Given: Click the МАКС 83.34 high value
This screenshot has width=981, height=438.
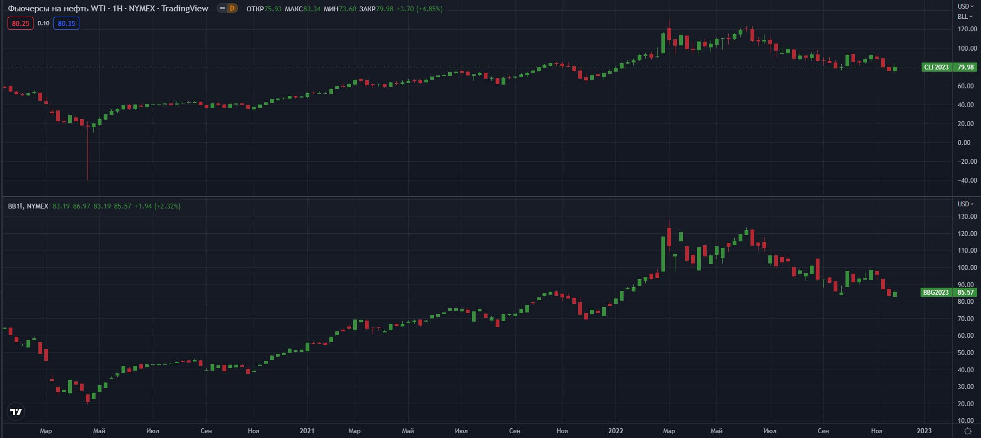Looking at the screenshot, I should click(302, 9).
